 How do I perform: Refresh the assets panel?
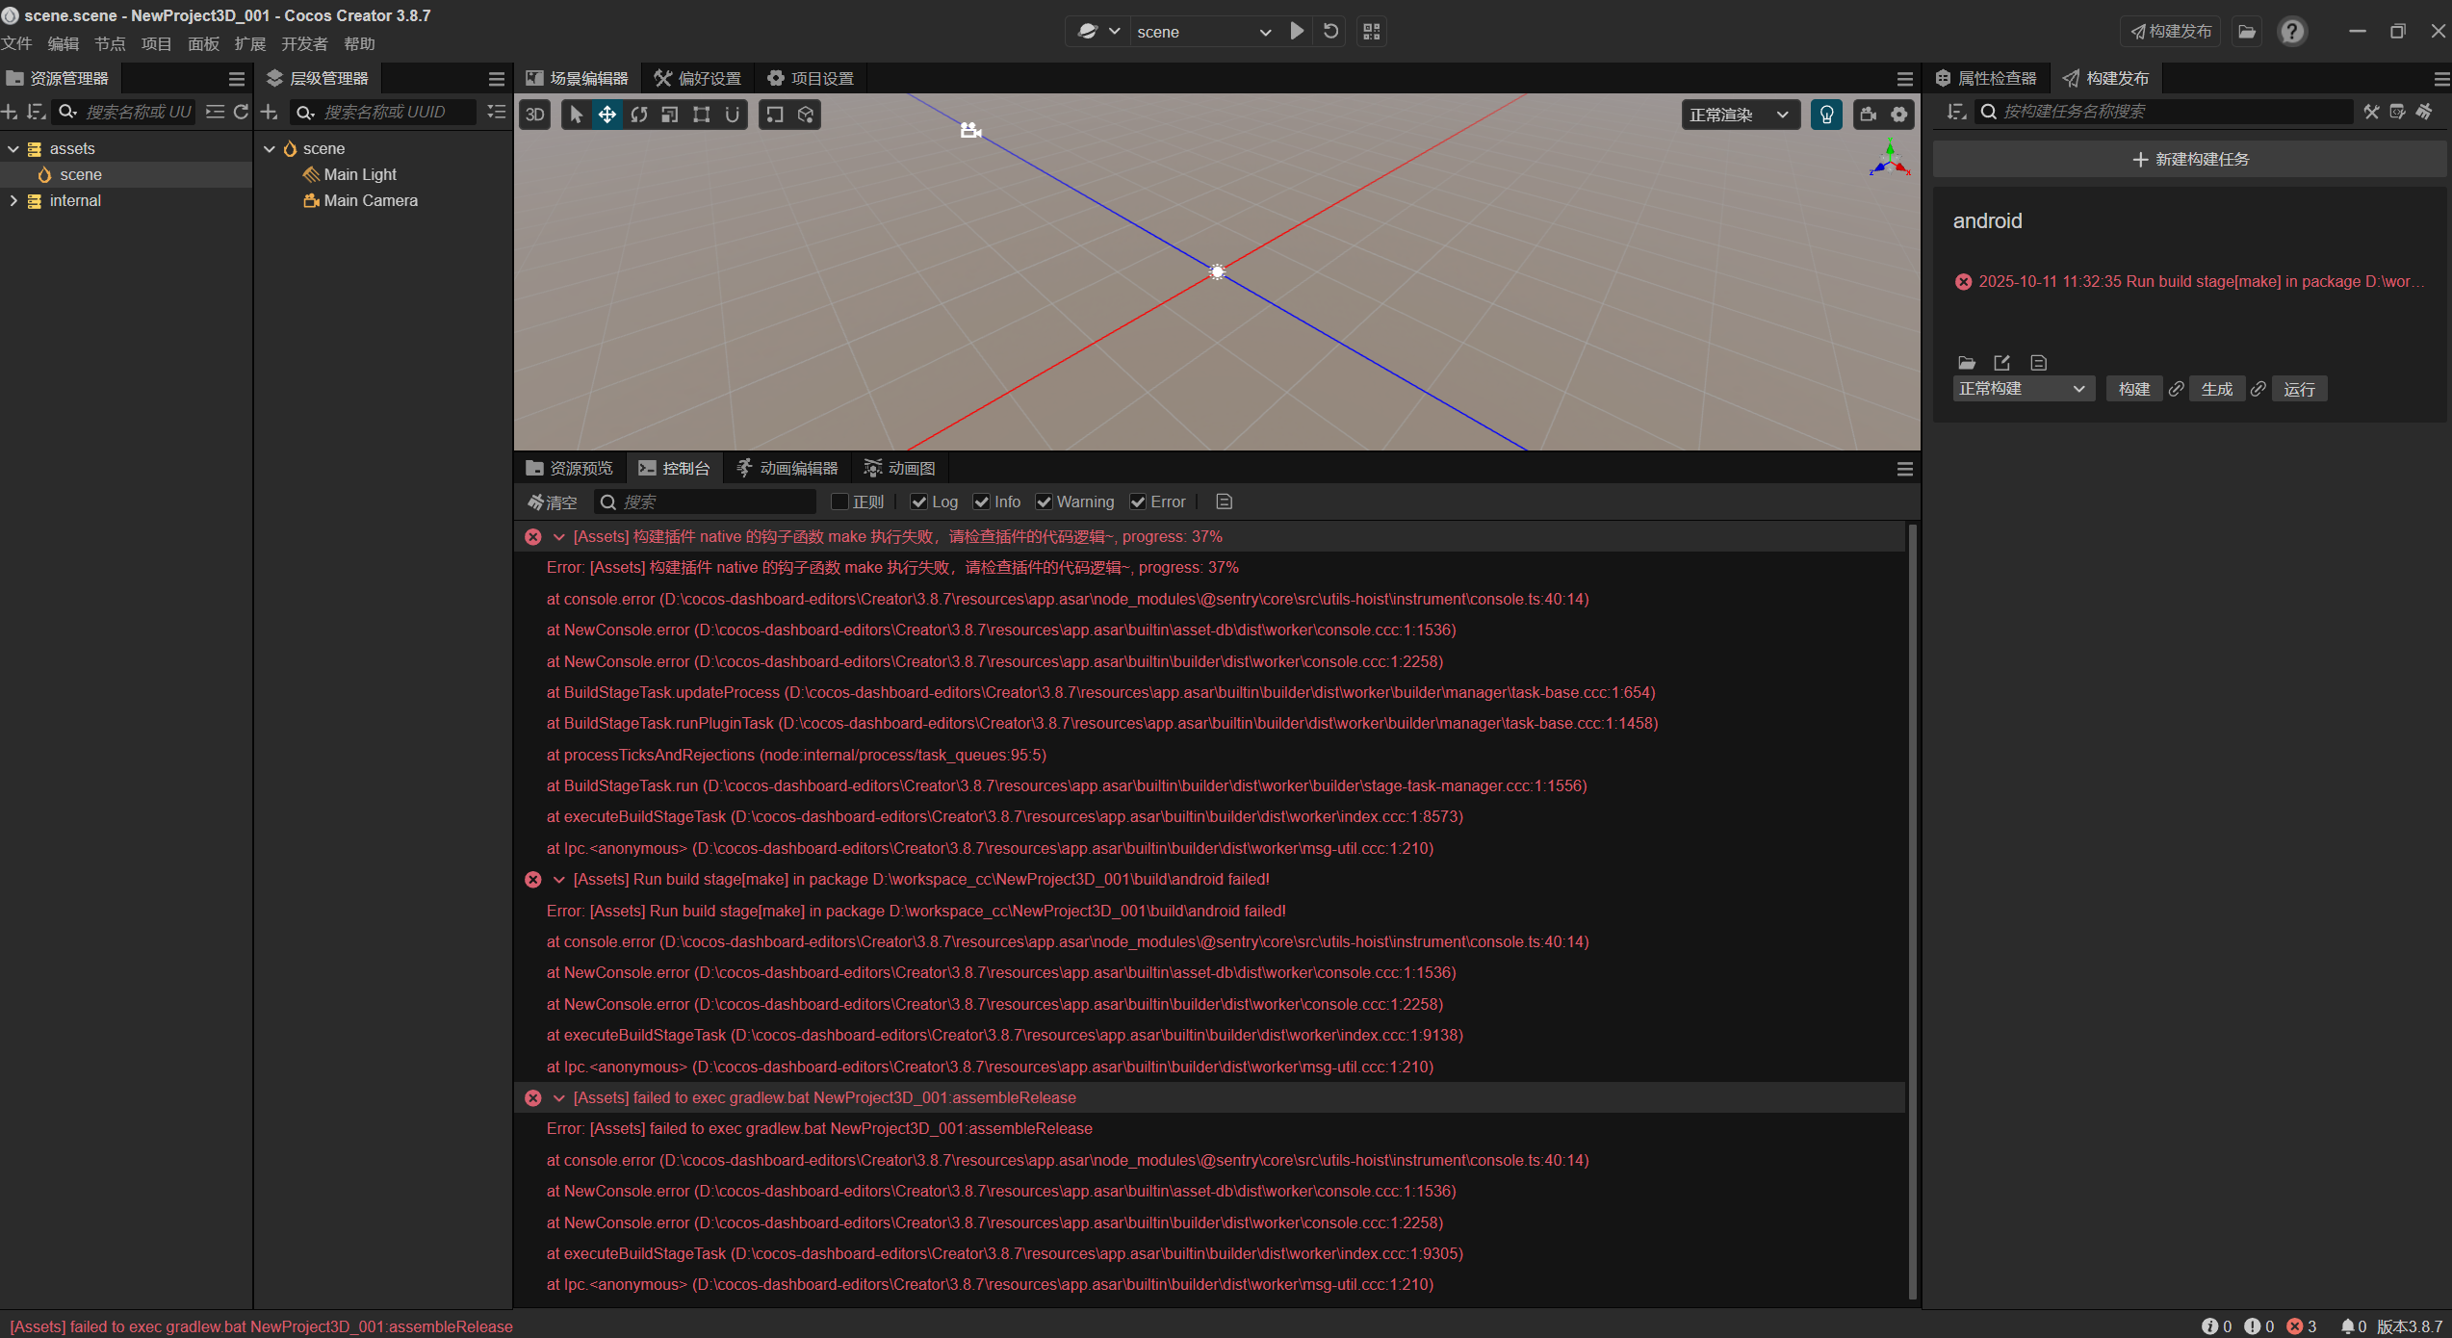(241, 112)
